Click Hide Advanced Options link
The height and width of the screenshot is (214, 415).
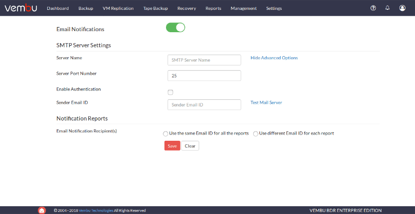pos(274,58)
